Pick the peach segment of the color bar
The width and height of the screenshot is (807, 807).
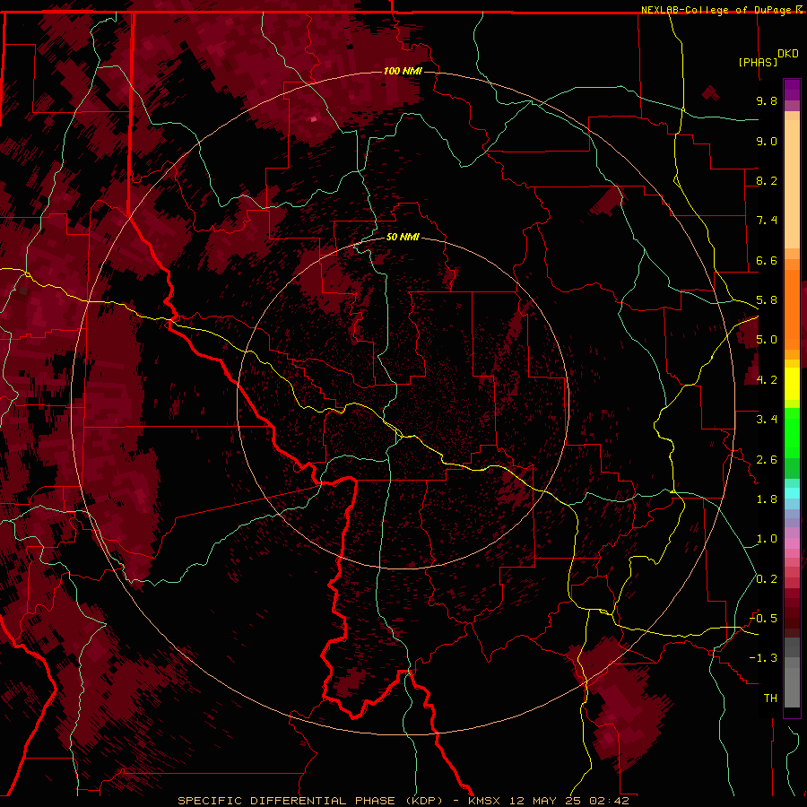[x=792, y=184]
